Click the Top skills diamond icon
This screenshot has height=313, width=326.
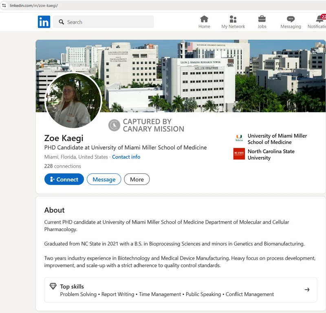point(53,286)
